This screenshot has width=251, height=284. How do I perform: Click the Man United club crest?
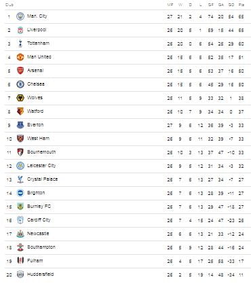click(x=20, y=57)
